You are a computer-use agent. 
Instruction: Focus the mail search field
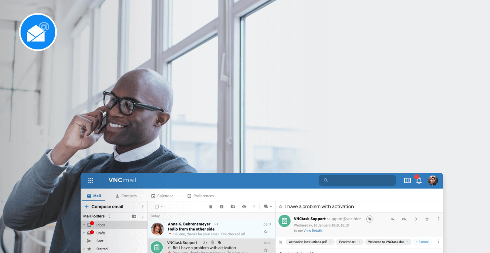[x=357, y=180]
